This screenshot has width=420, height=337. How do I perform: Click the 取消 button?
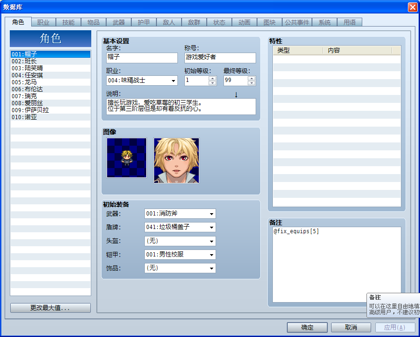[x=351, y=327]
